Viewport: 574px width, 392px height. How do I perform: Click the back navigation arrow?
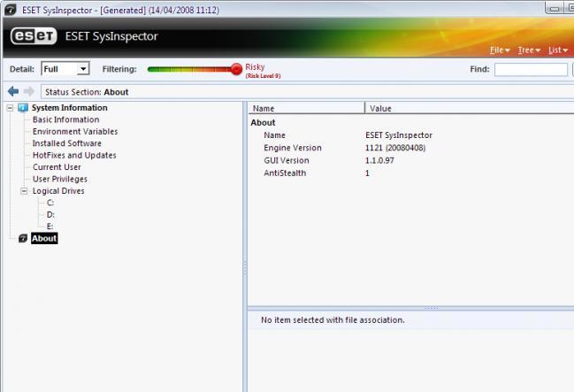(12, 91)
